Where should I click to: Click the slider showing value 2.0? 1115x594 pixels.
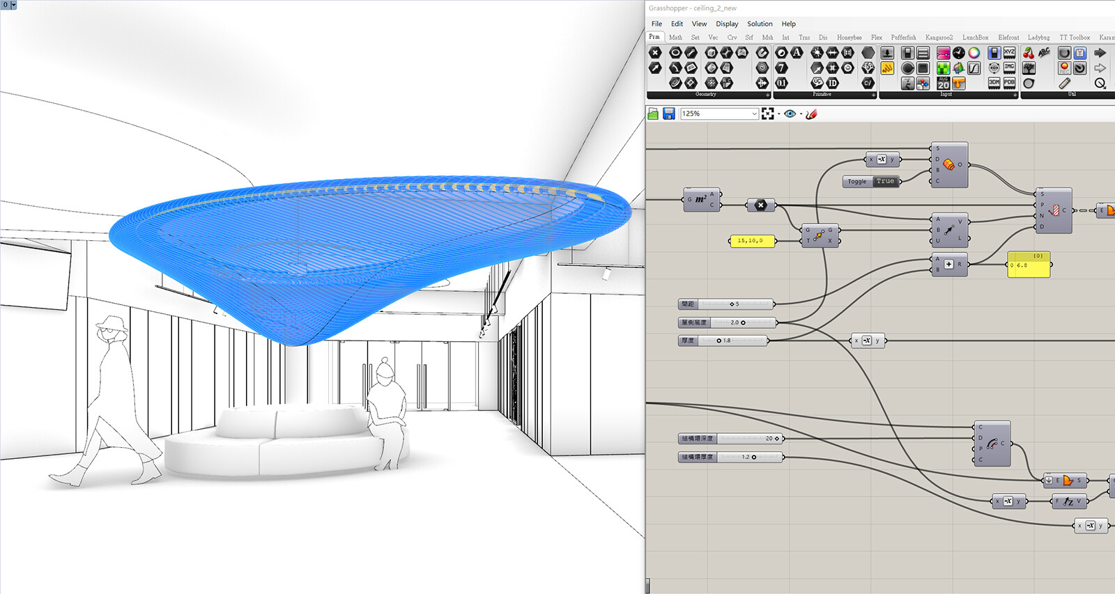coord(727,322)
